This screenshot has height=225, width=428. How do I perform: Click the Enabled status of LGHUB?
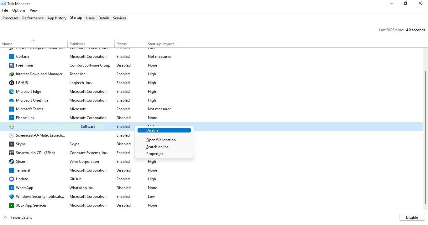coord(123,83)
